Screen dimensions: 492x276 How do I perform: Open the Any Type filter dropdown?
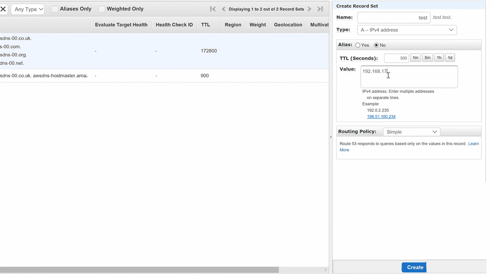(28, 9)
